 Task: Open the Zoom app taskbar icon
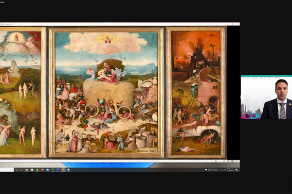(x=68, y=170)
